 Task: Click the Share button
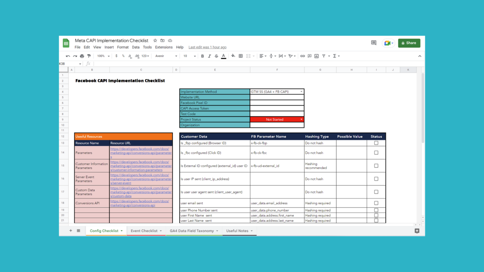click(409, 43)
